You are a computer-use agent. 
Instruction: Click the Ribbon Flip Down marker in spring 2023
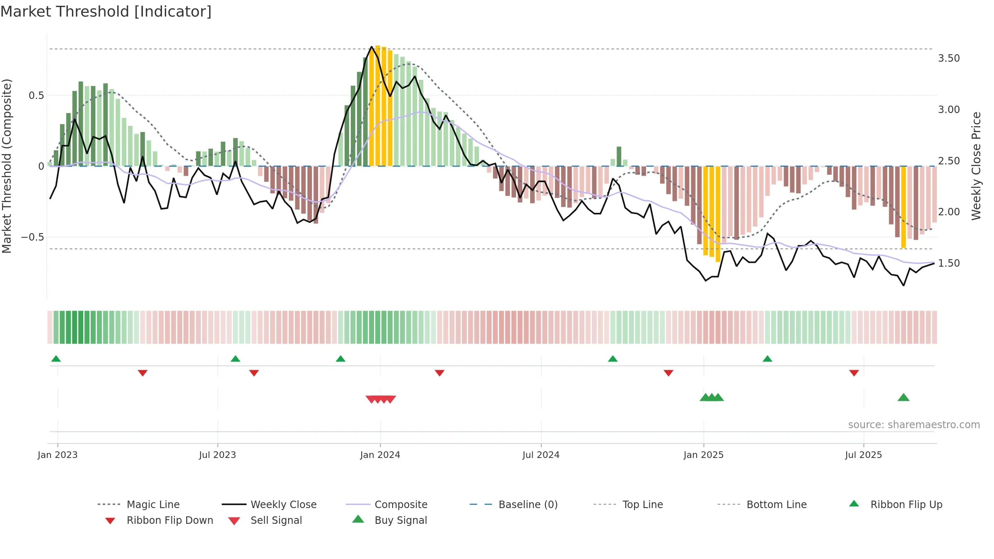point(142,373)
